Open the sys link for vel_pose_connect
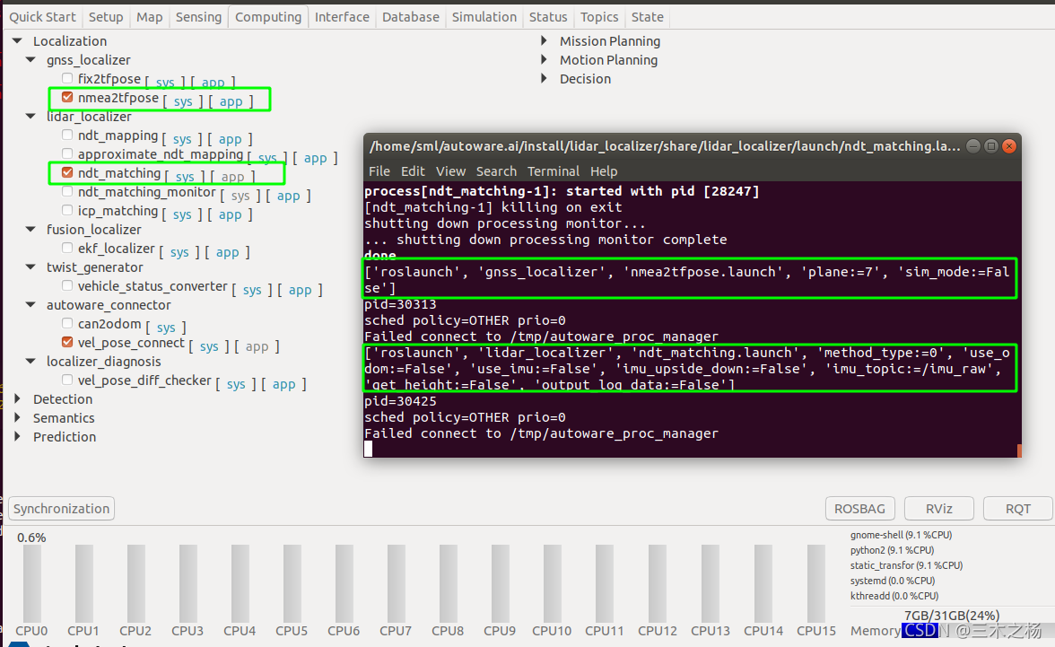Screen dimensions: 1055x647 click(x=209, y=346)
